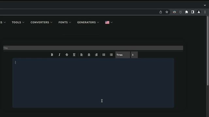The width and height of the screenshot is (209, 117).
Task: Toggle italic formatting
Action: [59, 55]
